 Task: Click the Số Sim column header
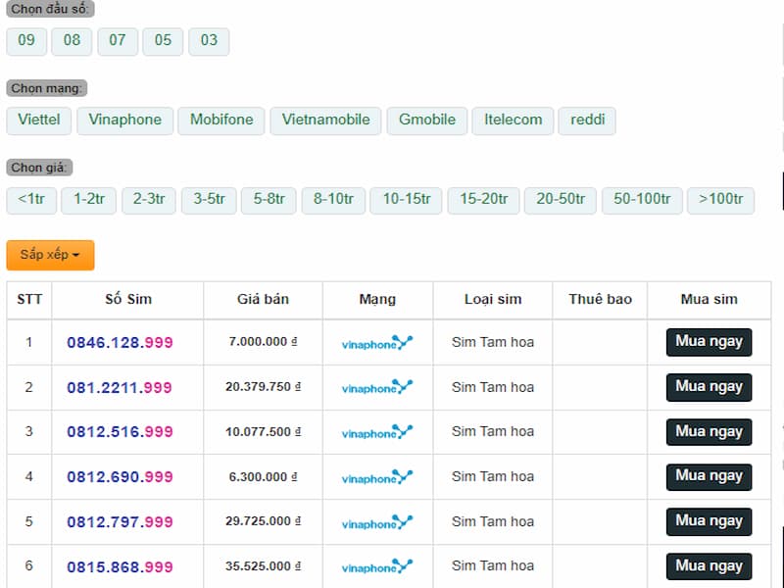[128, 300]
